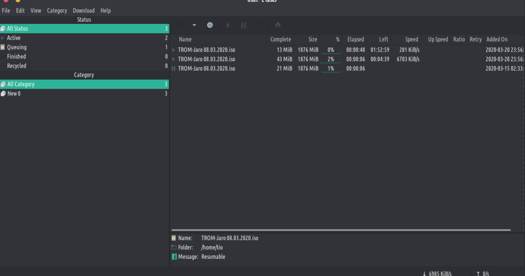
Task: Click the 2% progress bar of second download
Action: point(331,59)
